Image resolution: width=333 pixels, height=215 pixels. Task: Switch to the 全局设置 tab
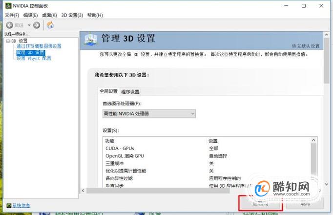(108, 91)
